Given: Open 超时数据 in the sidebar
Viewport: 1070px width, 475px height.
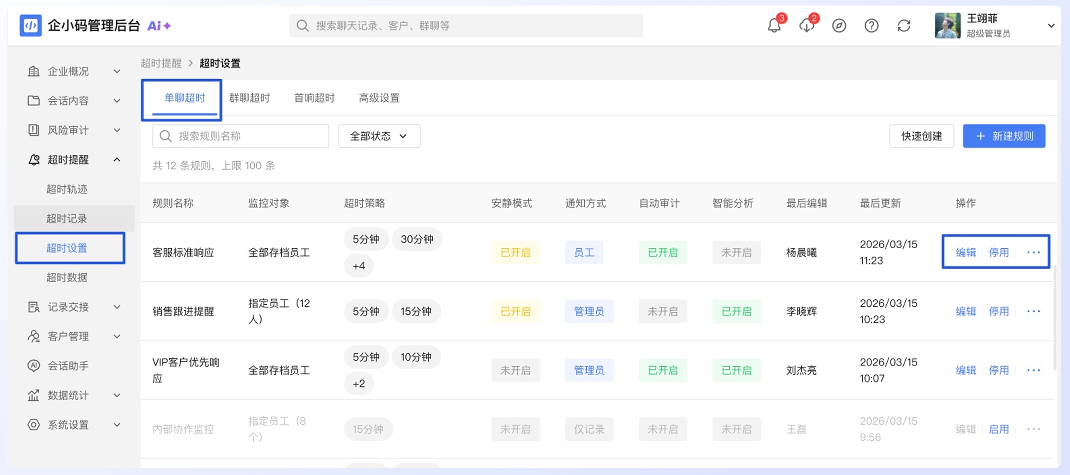Looking at the screenshot, I should (67, 277).
